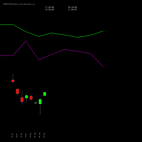Select the red candle for 28 Jul
The height and width of the screenshot is (142, 142).
pyautogui.click(x=13, y=81)
